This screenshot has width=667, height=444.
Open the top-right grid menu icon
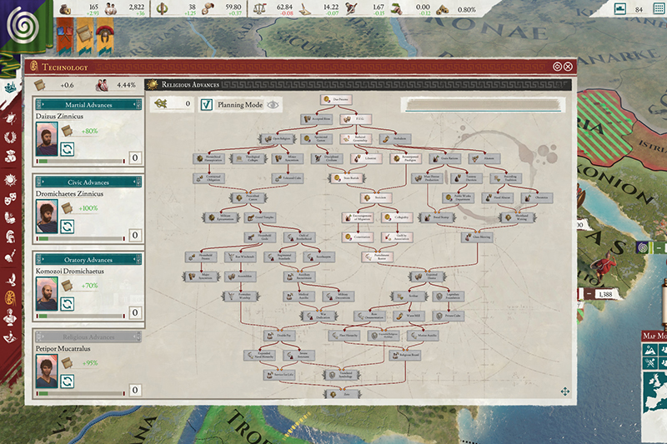coord(659,9)
